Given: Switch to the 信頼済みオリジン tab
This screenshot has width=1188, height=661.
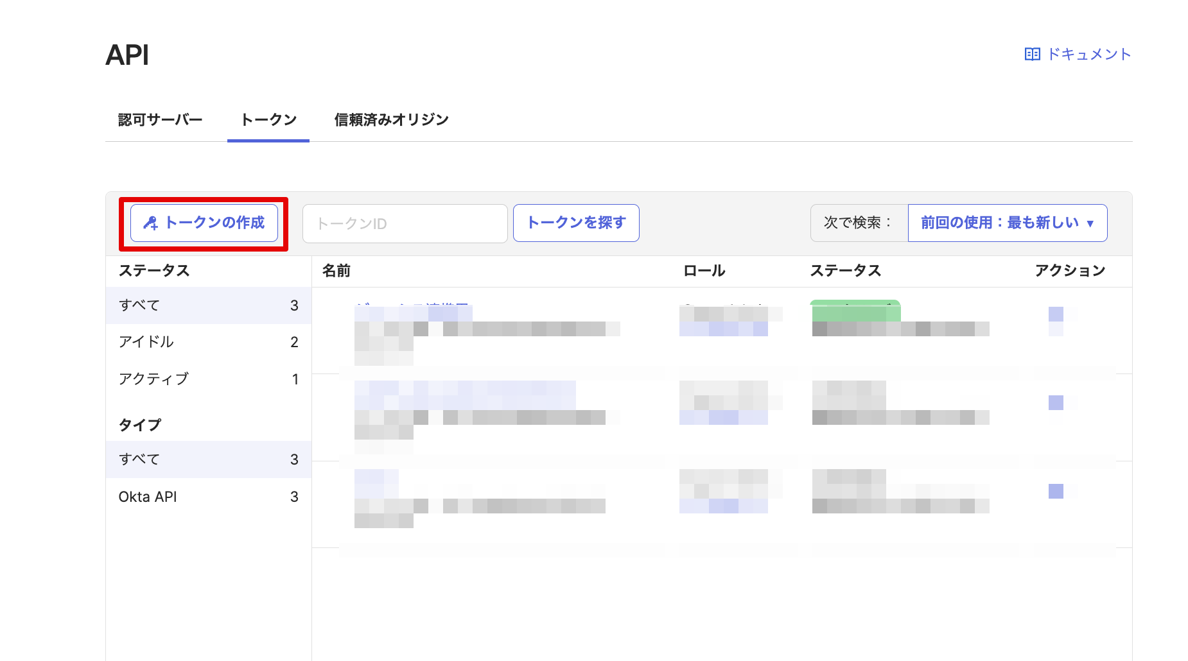Looking at the screenshot, I should 391,120.
